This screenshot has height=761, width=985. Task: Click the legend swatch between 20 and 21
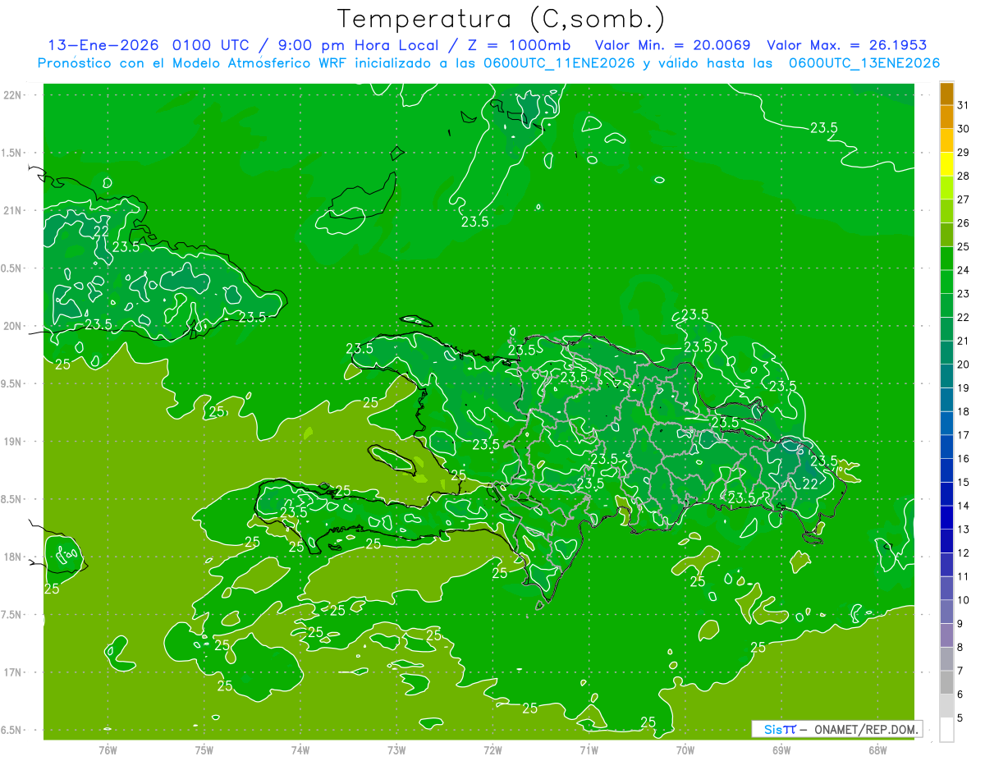(946, 352)
